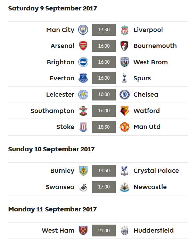Screen dimensions: 188x242
Task: Open the 13:30 Man City kickoff time
Action: tap(104, 30)
